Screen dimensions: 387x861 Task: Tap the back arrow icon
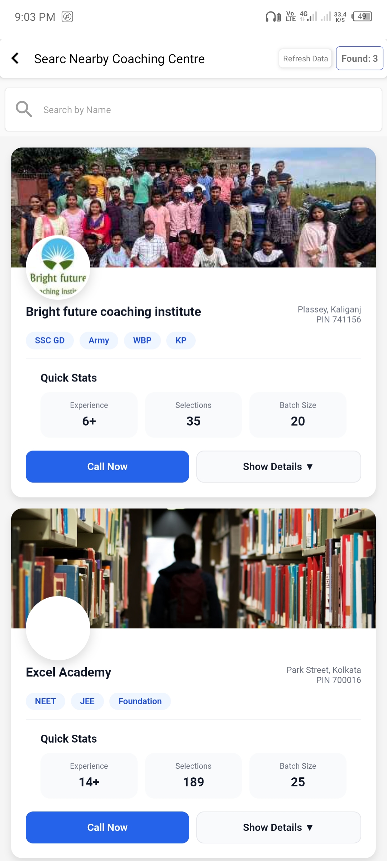(15, 58)
